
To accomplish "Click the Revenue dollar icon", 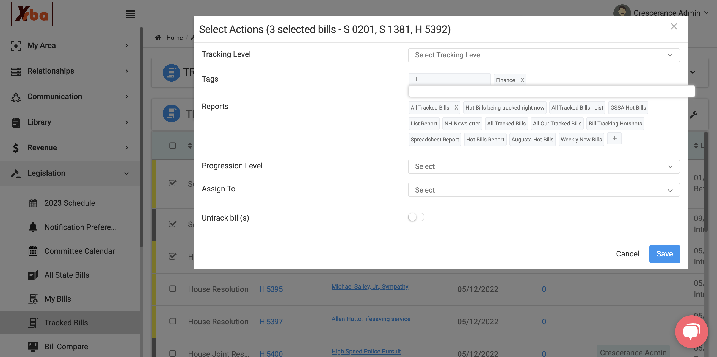I will [x=16, y=148].
